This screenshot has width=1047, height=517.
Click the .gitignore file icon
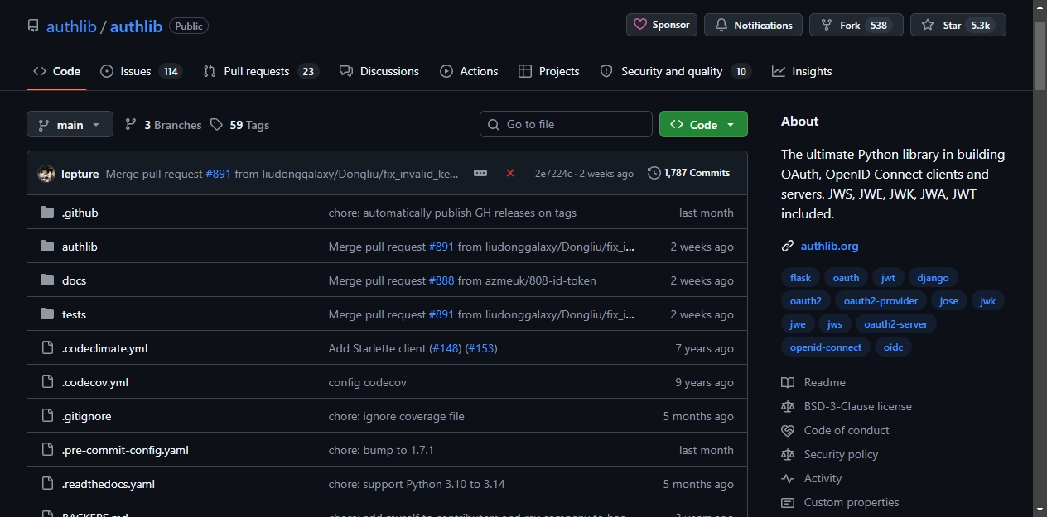(x=47, y=416)
